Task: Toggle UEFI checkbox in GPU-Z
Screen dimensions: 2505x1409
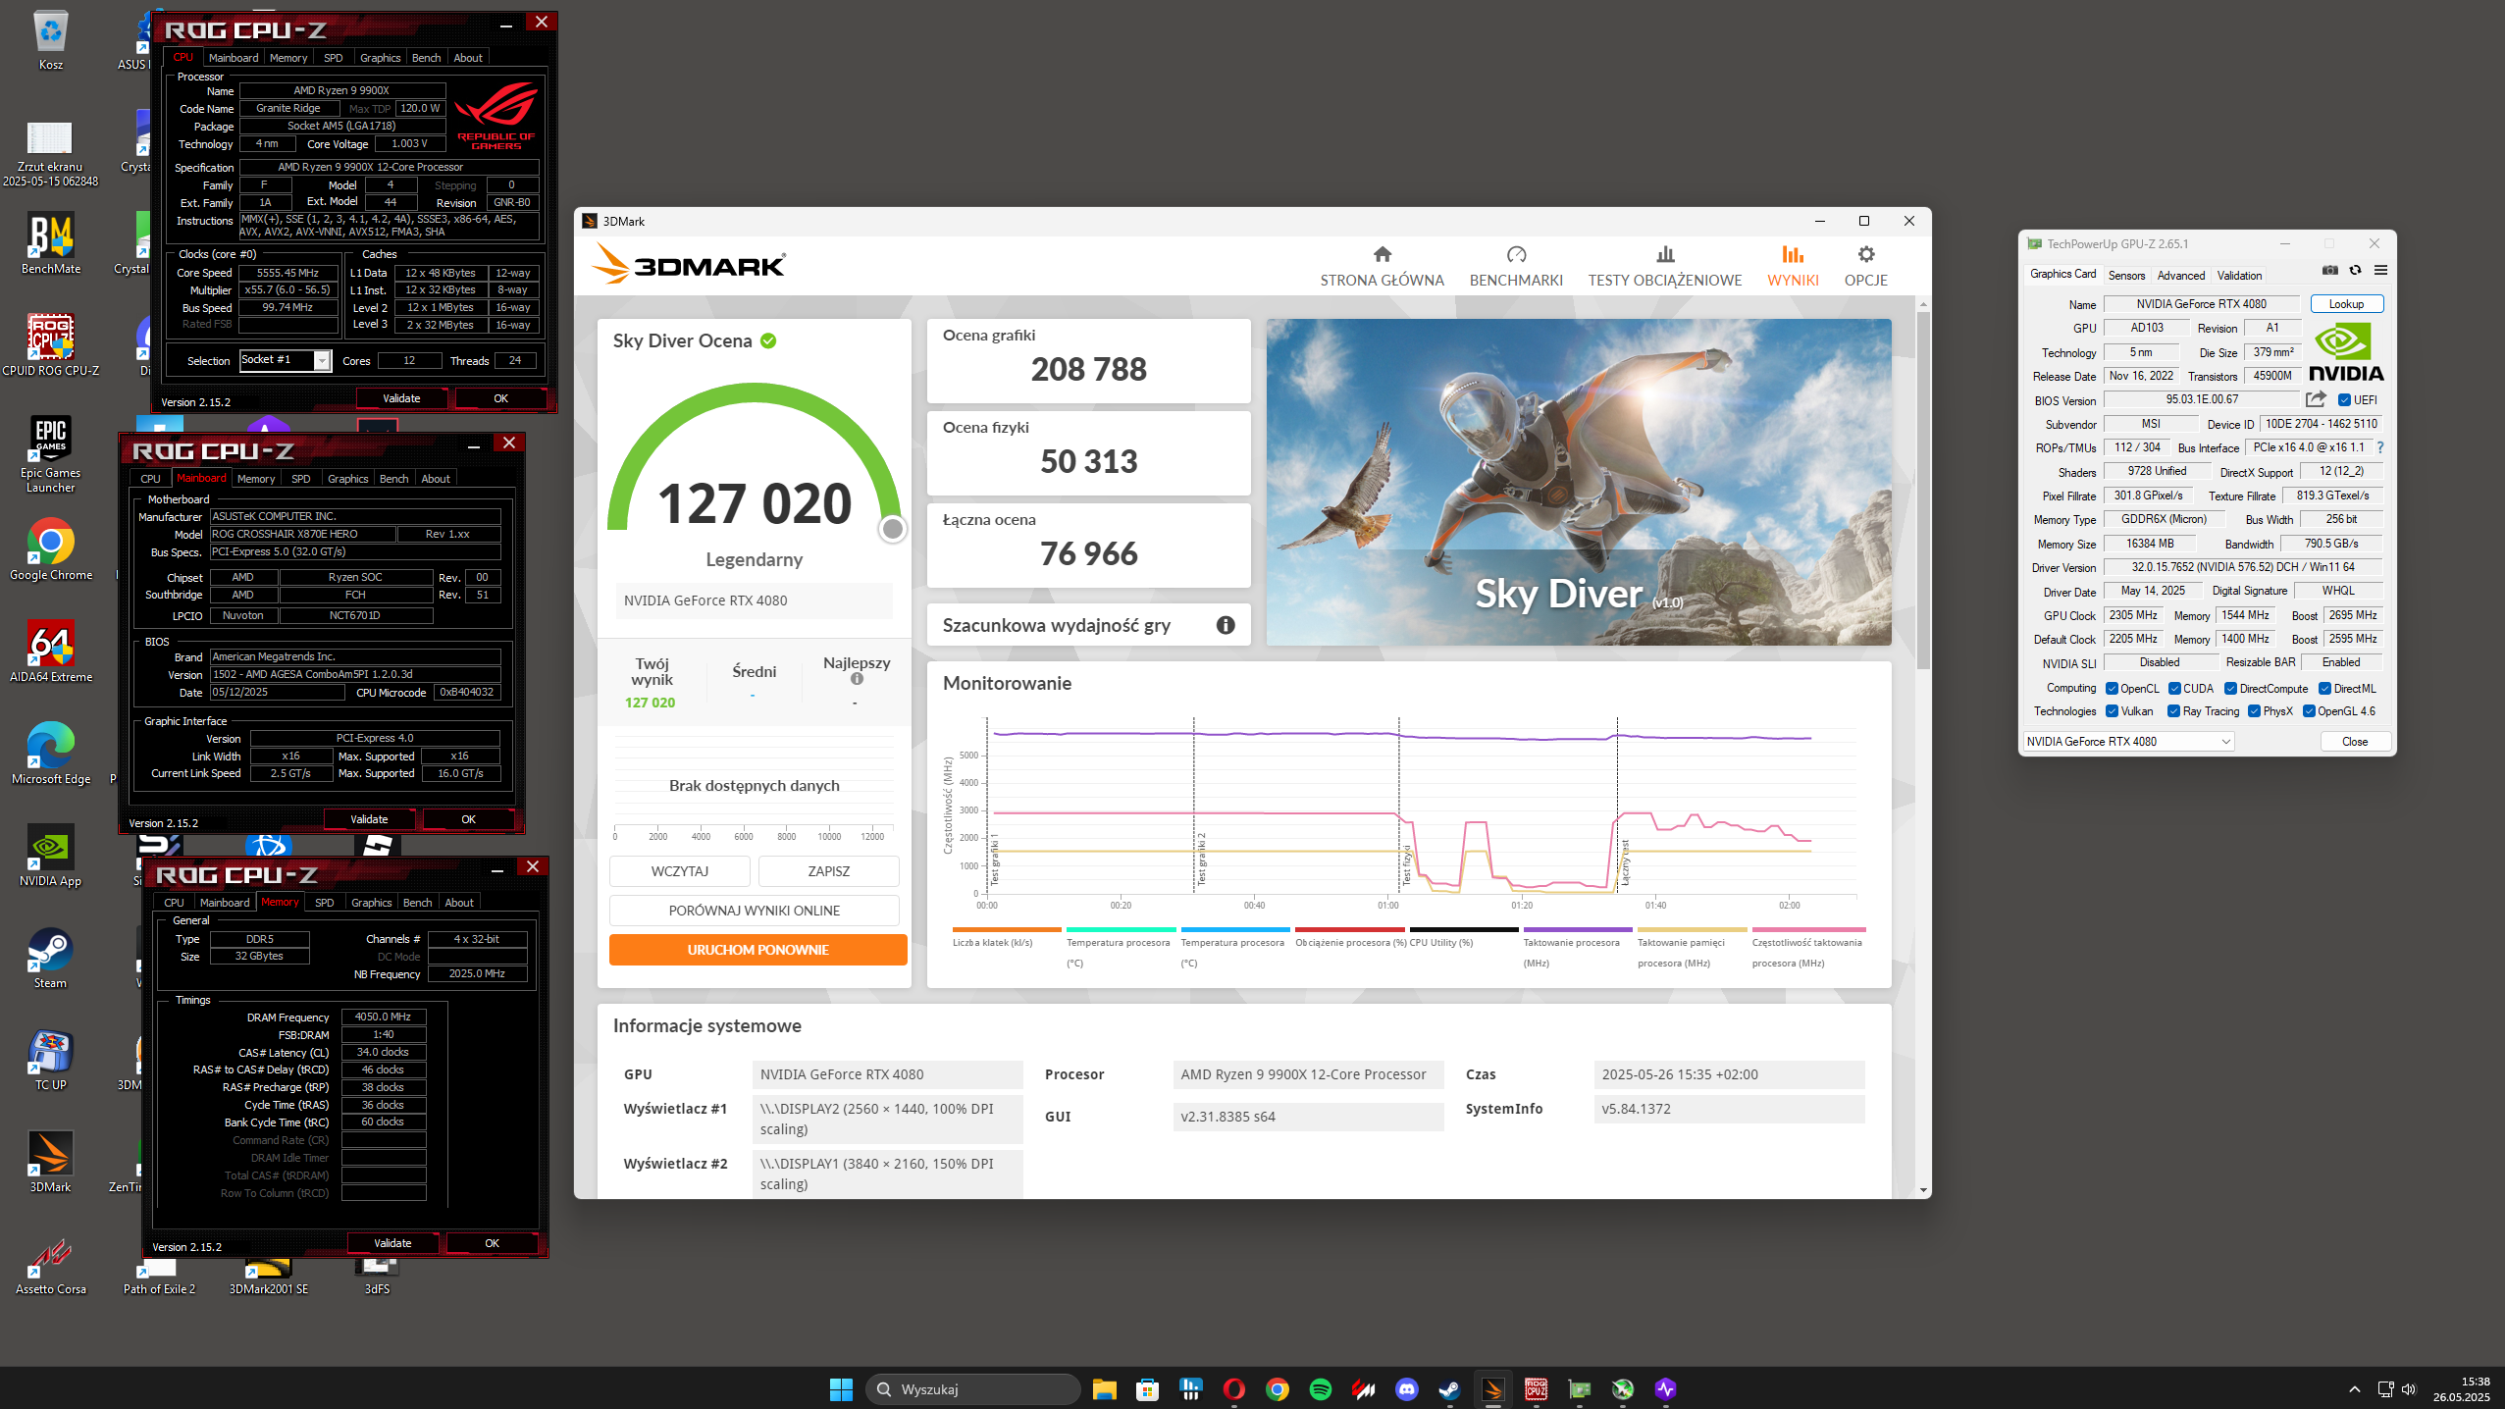Action: 2344,400
